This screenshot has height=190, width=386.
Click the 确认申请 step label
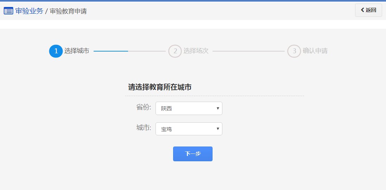coord(315,51)
